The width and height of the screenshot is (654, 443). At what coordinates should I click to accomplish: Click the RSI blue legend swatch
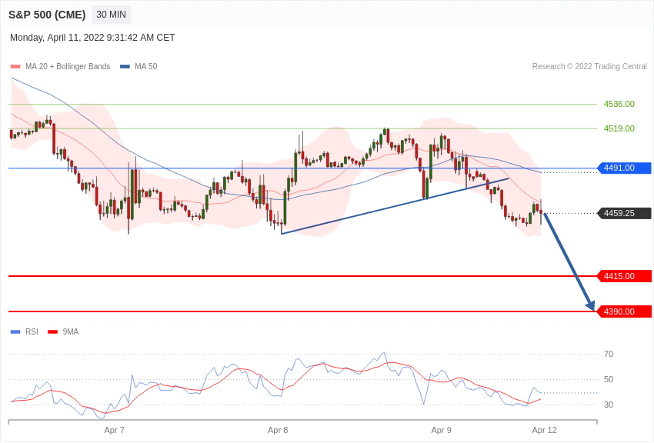15,331
